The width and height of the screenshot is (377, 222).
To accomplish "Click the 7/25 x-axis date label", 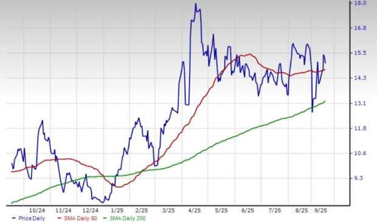I will (275, 210).
